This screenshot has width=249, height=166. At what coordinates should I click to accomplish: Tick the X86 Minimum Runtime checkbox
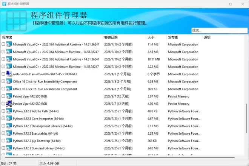point(3,67)
